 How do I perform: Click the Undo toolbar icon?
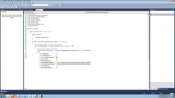(x=21, y=5)
